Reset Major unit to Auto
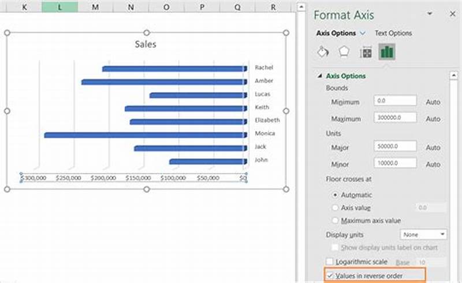Screen dimensions: 462x283 [x=433, y=148]
